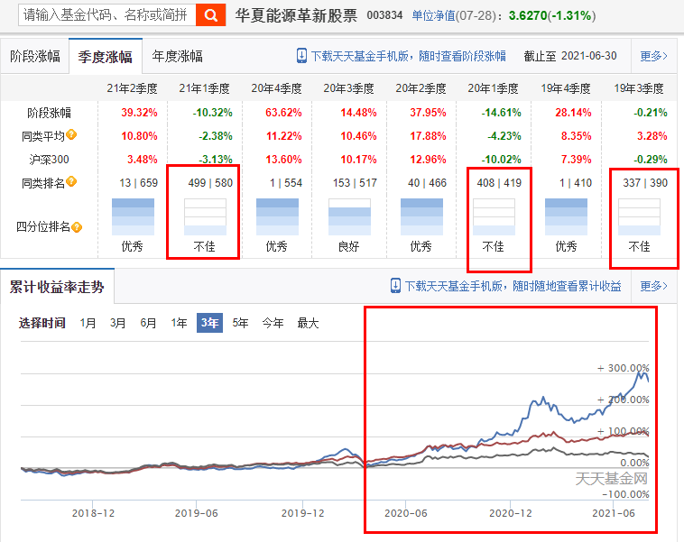Viewport: 684px width, 542px height.
Task: Click the 21年1季度 column header
Action: coord(204,88)
